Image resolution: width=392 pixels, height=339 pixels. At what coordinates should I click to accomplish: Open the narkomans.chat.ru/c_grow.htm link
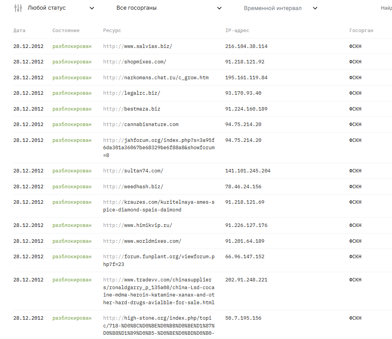[156, 78]
